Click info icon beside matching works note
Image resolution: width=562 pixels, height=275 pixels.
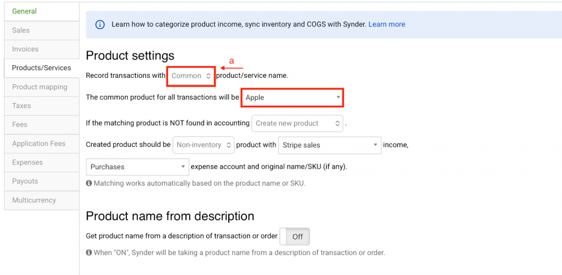[x=89, y=184]
